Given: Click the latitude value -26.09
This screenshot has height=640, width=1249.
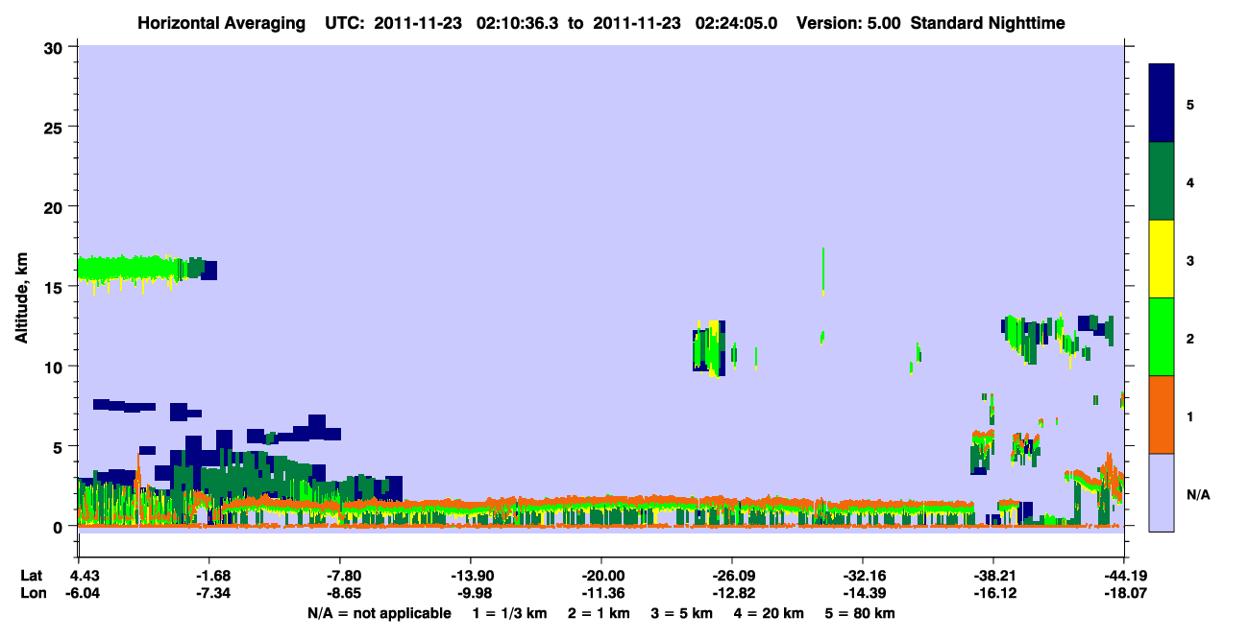Looking at the screenshot, I should click(732, 576).
